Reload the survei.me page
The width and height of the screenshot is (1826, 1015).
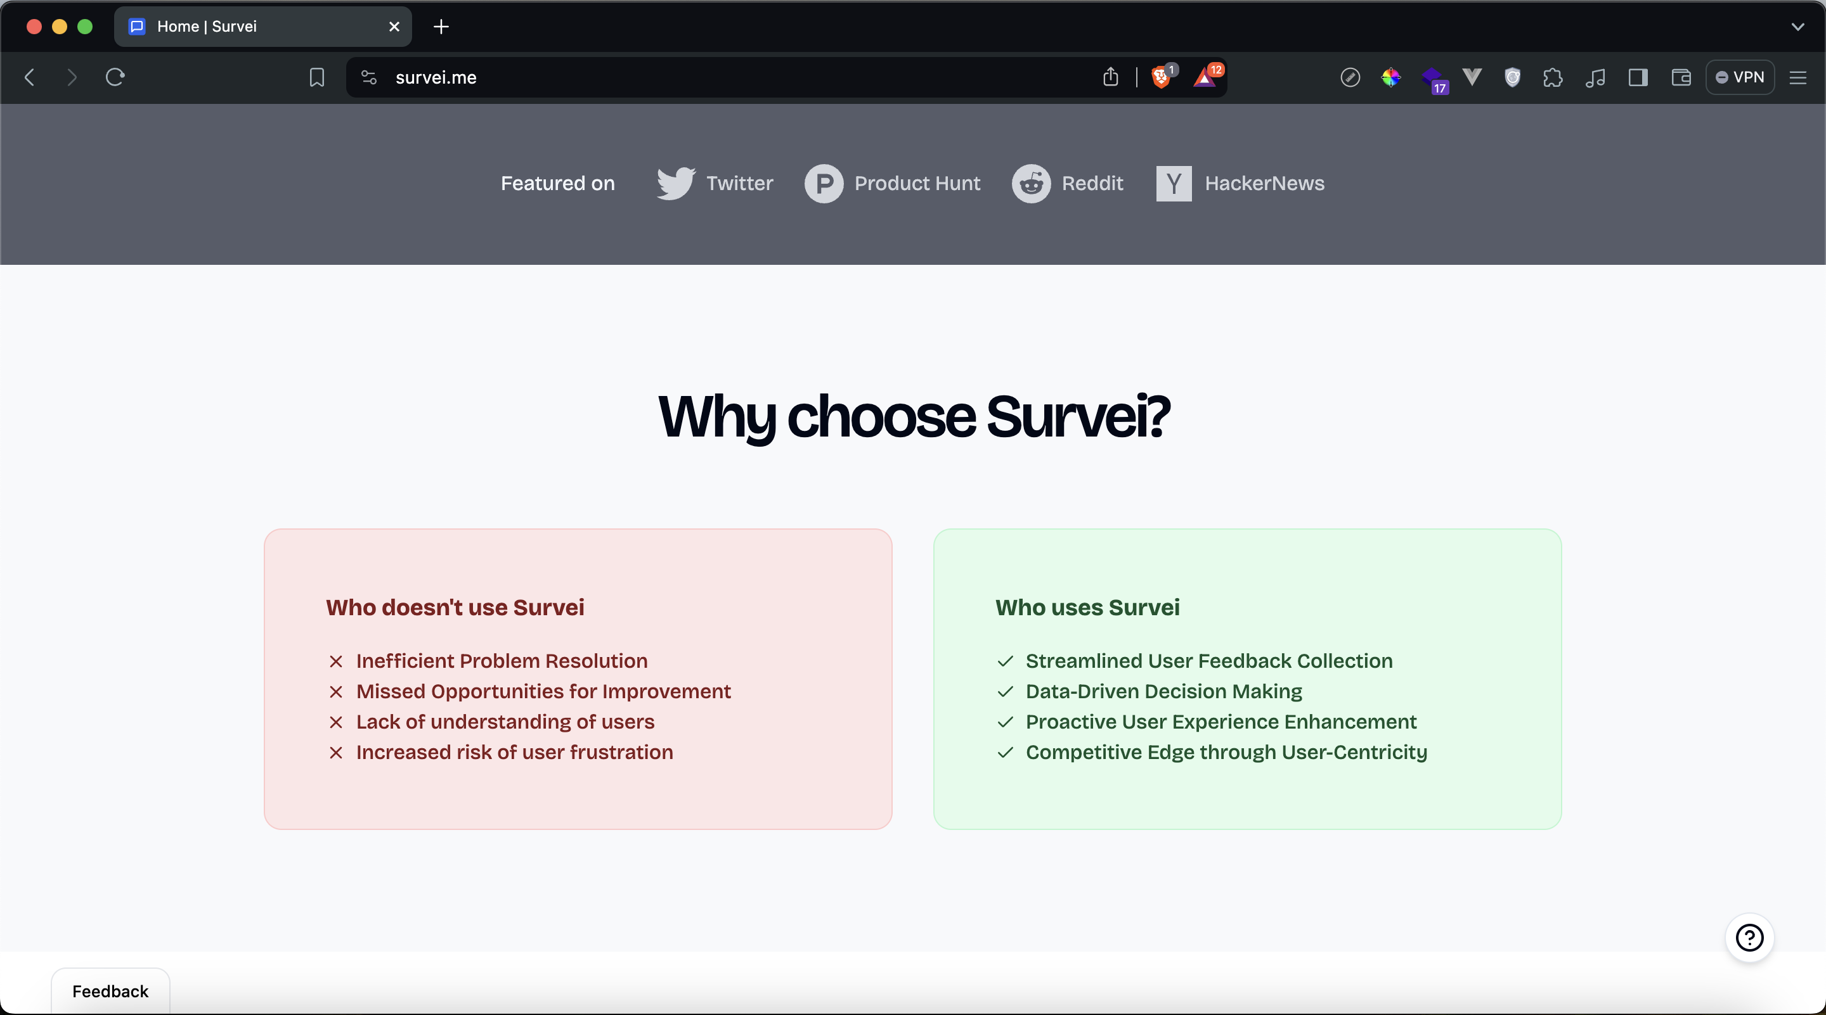(x=115, y=77)
